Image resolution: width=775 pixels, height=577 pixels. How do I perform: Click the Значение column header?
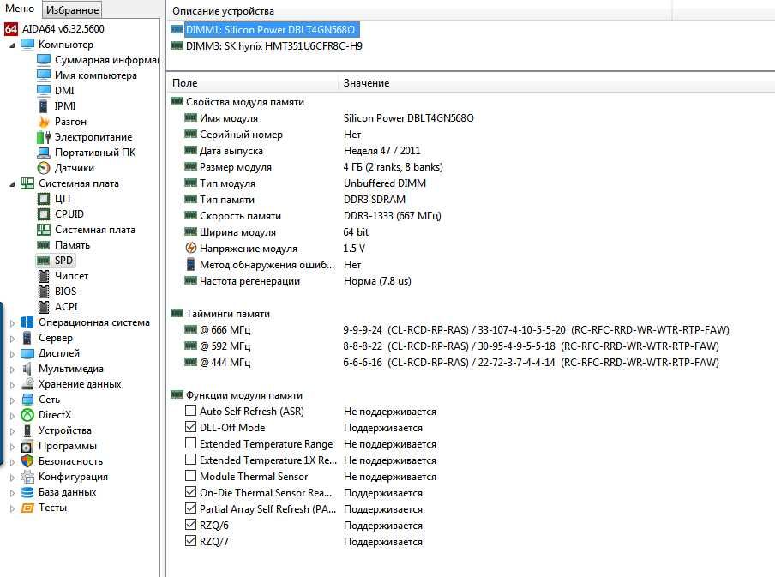point(556,83)
